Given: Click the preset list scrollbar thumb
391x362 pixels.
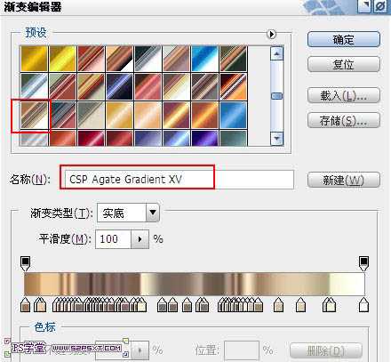Looking at the screenshot, I should [277, 96].
